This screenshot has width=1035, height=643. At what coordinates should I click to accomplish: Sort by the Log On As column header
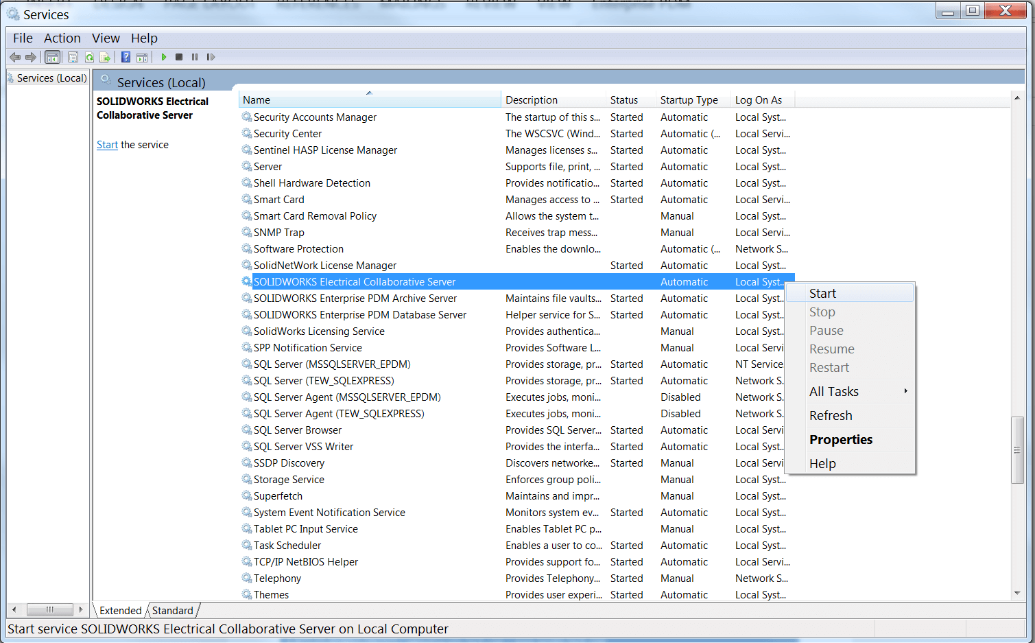click(x=763, y=100)
